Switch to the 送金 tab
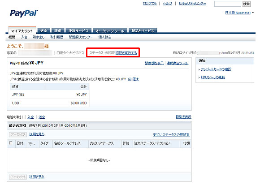The height and width of the screenshot is (185, 260). [x=43, y=30]
